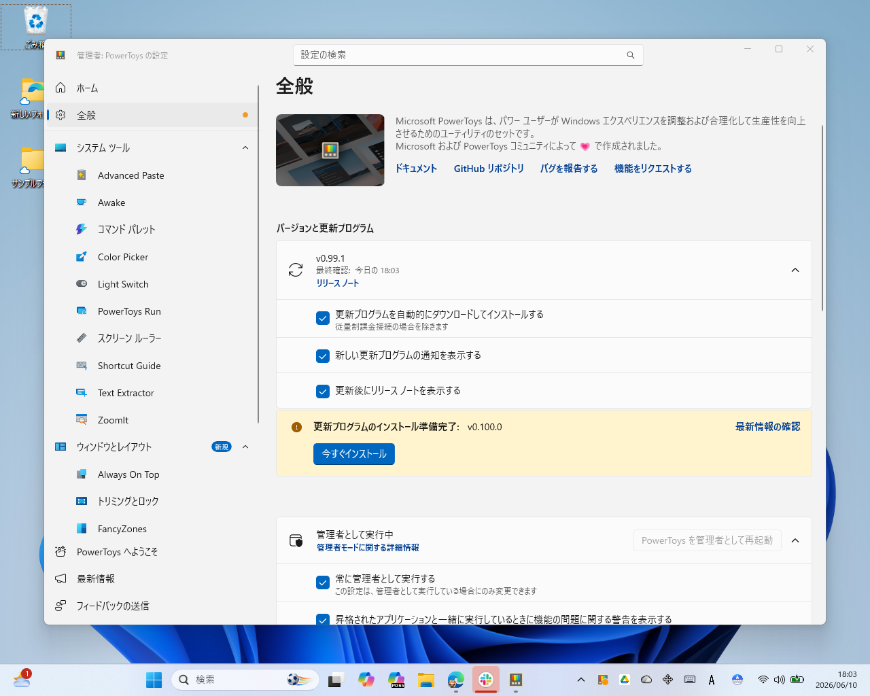Click the ホーム house icon
This screenshot has width=870, height=696.
pyautogui.click(x=60, y=88)
